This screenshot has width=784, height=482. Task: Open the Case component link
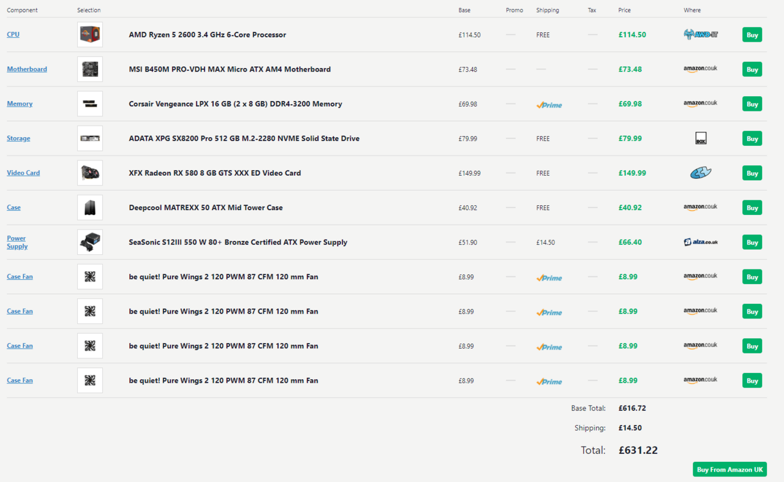(13, 208)
